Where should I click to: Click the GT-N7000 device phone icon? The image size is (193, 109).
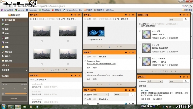click(x=3, y=20)
